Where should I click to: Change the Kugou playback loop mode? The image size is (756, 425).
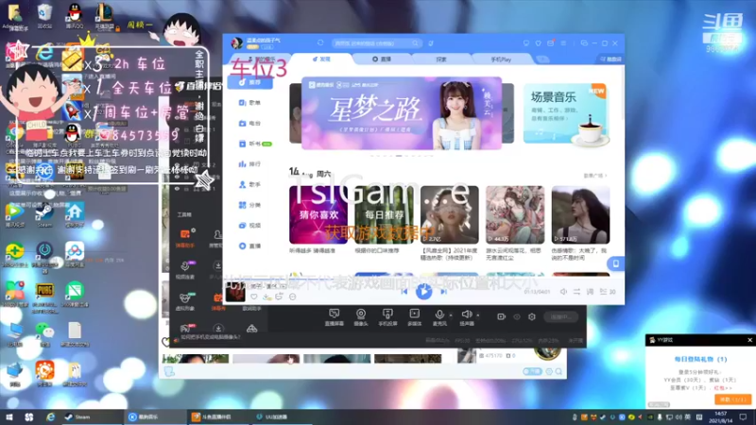(x=576, y=292)
